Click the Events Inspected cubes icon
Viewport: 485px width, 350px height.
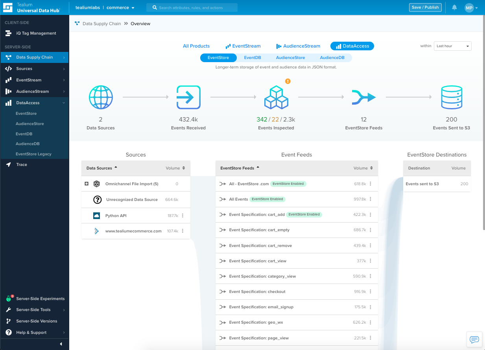276,98
